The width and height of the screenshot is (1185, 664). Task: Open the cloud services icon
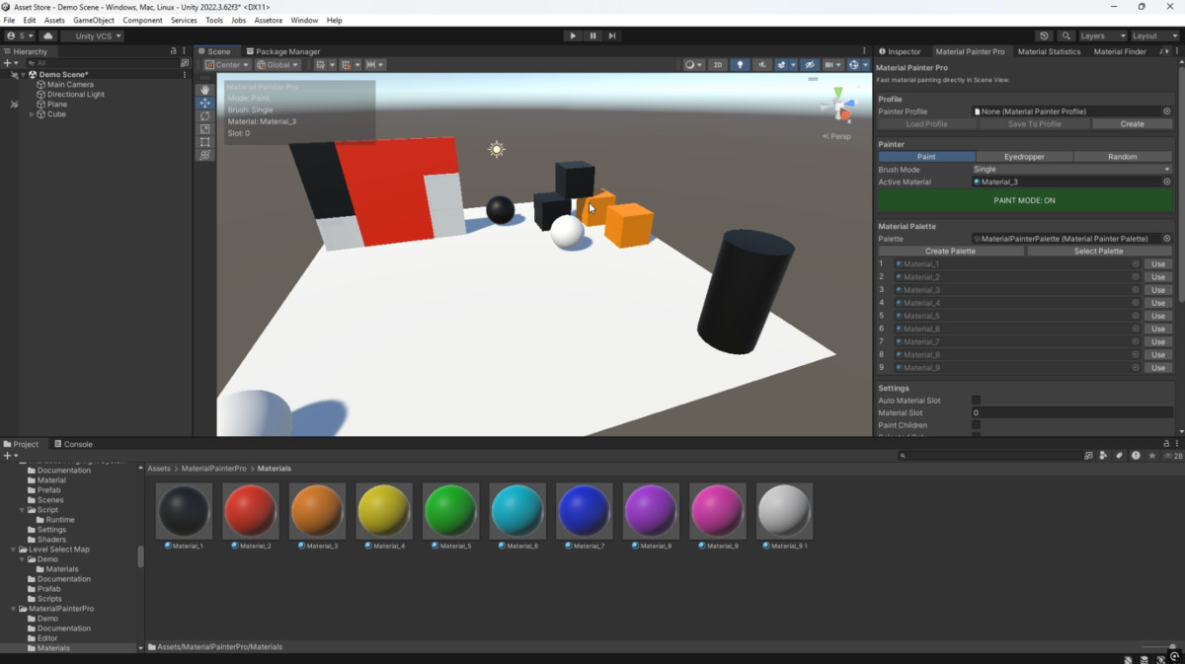pos(47,36)
